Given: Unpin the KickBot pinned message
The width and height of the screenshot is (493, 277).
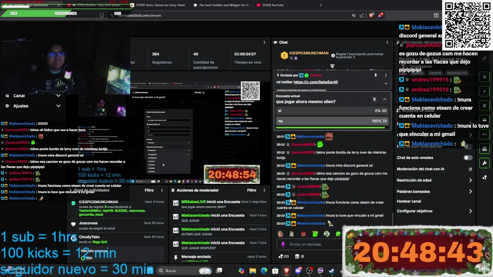Looking at the screenshot, I should 376,75.
